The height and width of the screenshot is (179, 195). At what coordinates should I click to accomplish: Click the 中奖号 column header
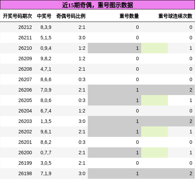44,16
